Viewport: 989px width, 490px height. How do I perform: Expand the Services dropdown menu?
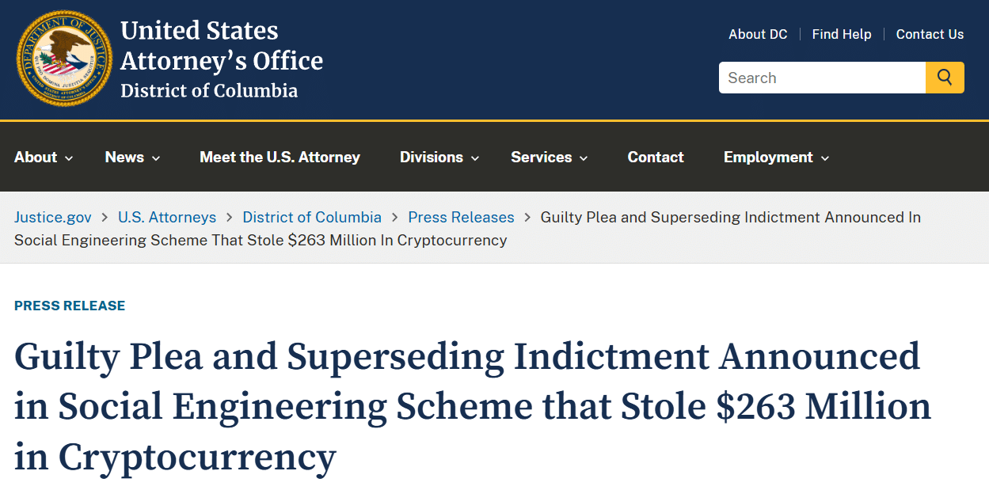(x=550, y=157)
